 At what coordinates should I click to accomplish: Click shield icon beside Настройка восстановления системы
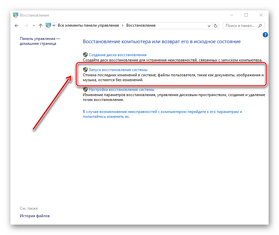pyautogui.click(x=85, y=90)
